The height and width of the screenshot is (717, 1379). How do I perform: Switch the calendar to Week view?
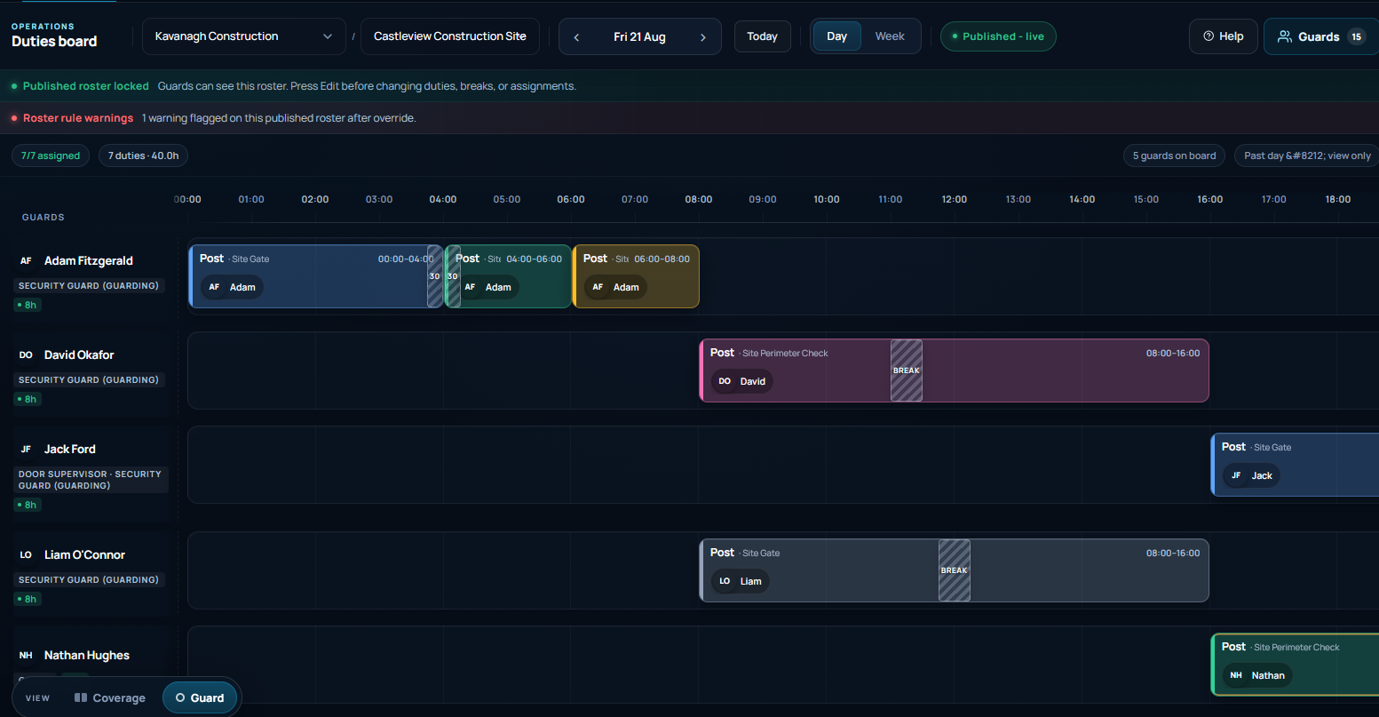[x=890, y=36]
